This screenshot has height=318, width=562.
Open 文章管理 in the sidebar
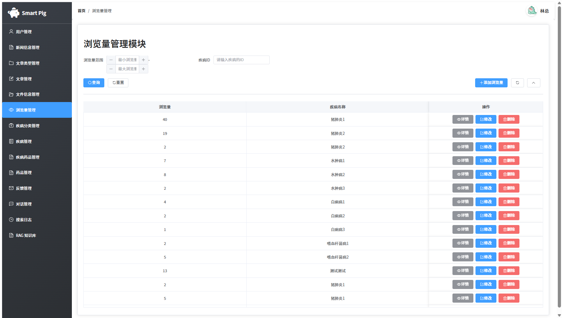[x=37, y=79]
